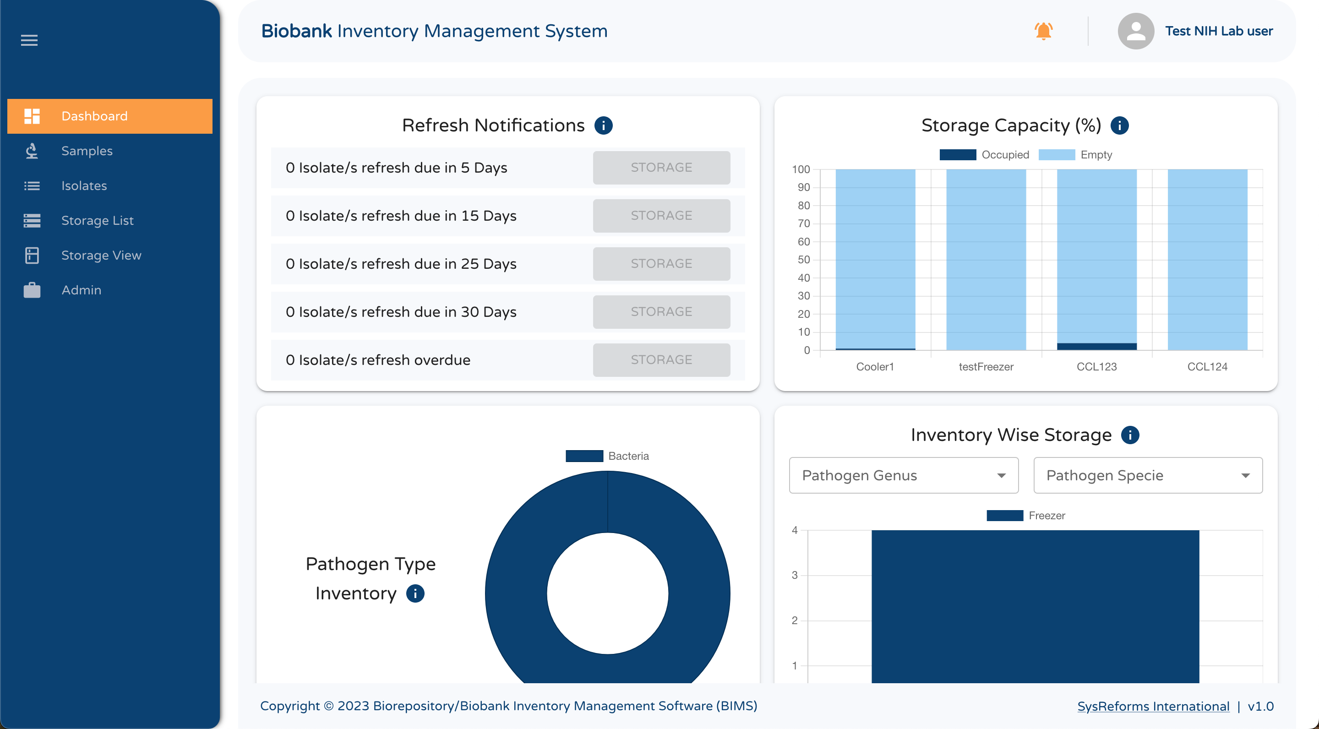
Task: Open the Test NIH Lab user menu
Action: coord(1218,31)
